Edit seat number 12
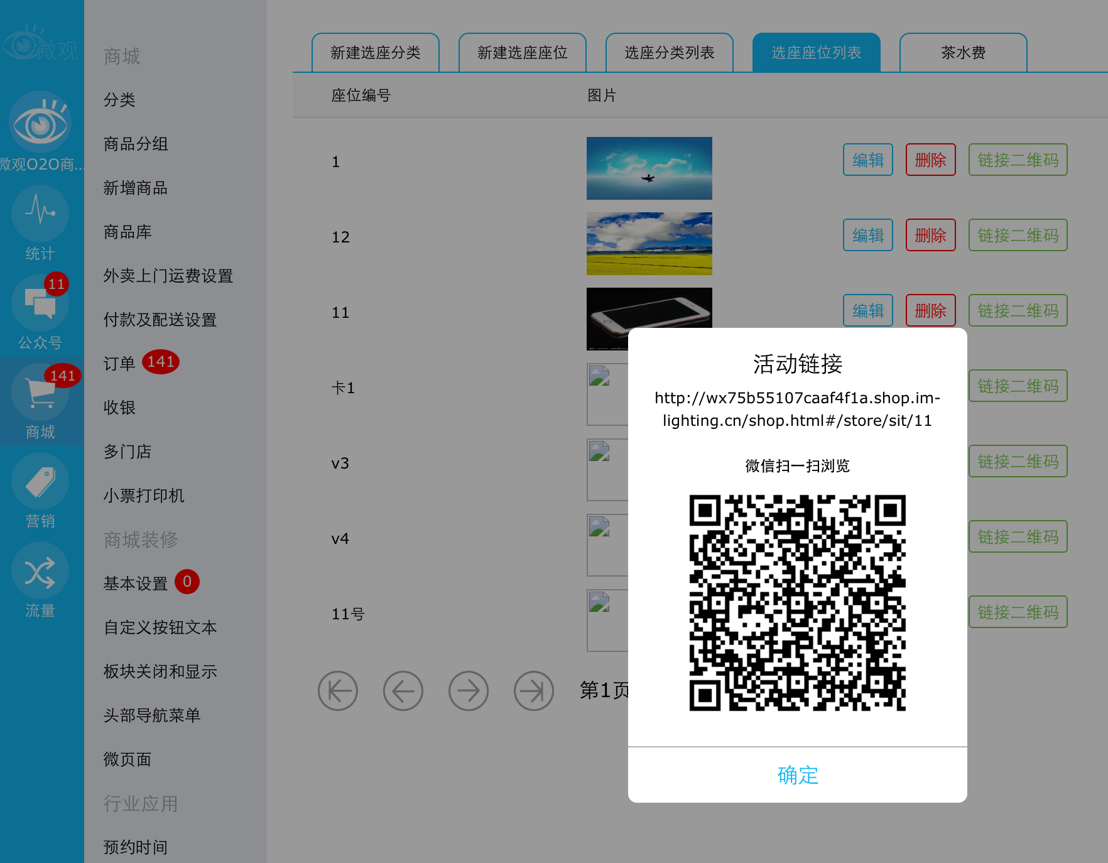This screenshot has height=863, width=1108. point(868,235)
